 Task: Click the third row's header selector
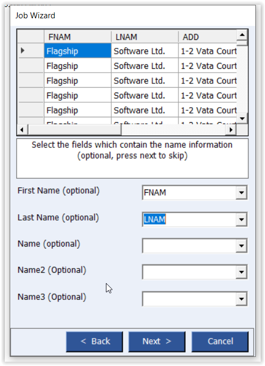coord(31,80)
